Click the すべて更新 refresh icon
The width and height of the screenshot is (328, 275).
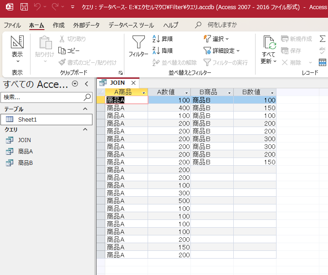click(x=269, y=42)
